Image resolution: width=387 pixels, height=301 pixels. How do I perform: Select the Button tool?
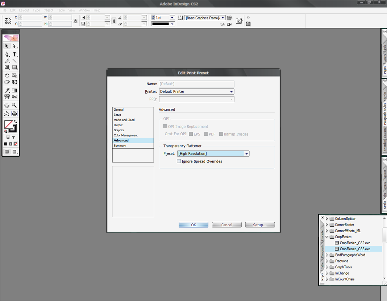coord(7,97)
